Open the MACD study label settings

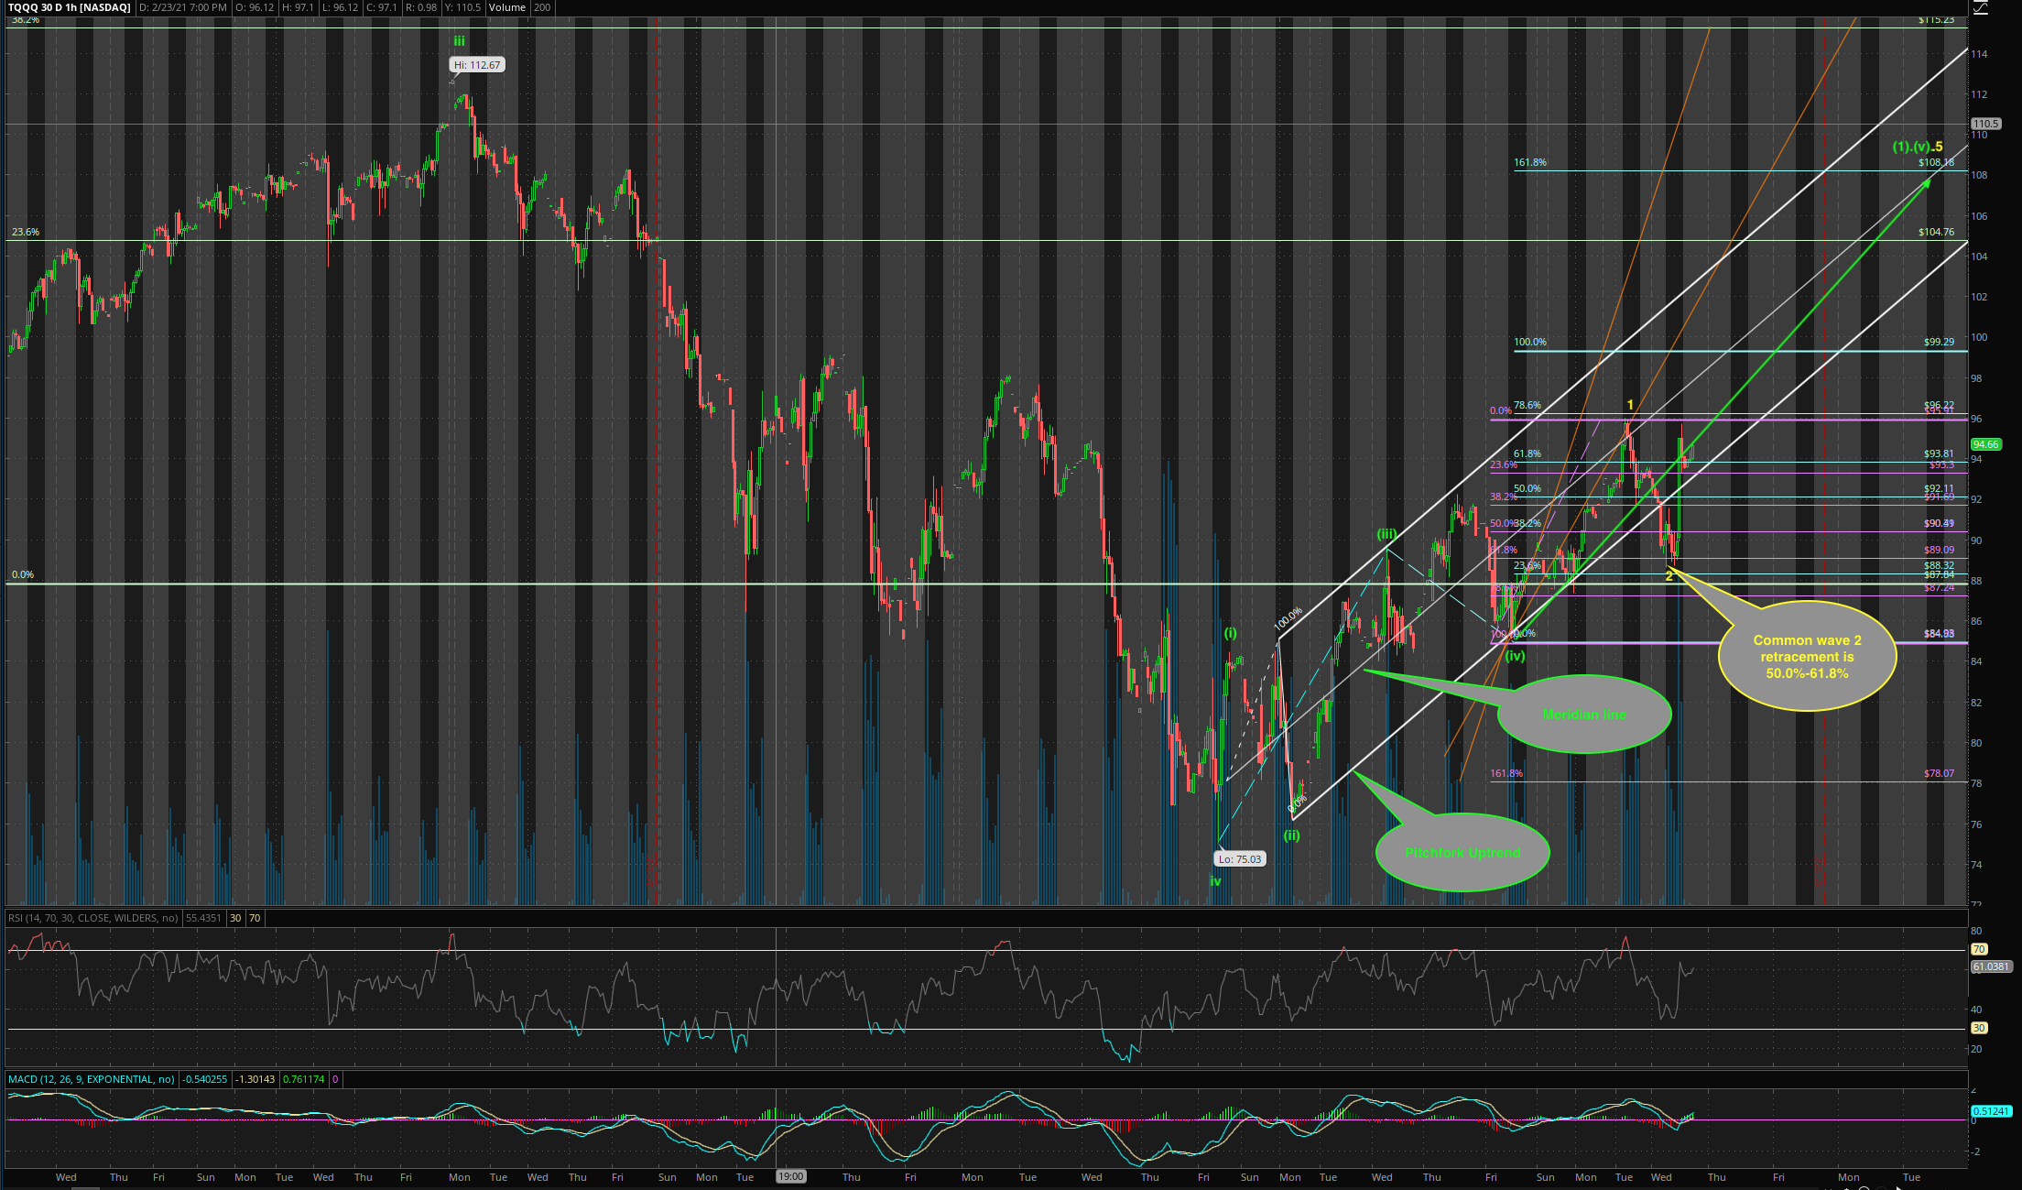91,1079
